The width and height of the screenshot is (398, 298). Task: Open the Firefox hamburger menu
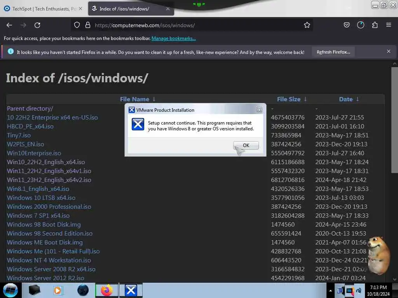[x=388, y=25]
